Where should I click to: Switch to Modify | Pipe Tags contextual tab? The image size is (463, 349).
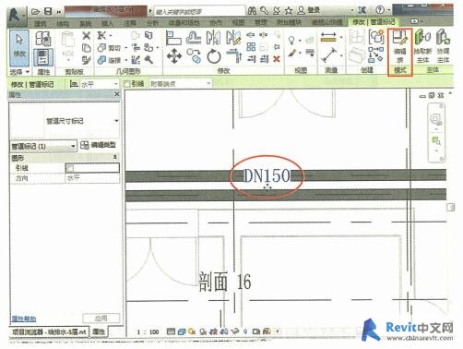coord(374,22)
